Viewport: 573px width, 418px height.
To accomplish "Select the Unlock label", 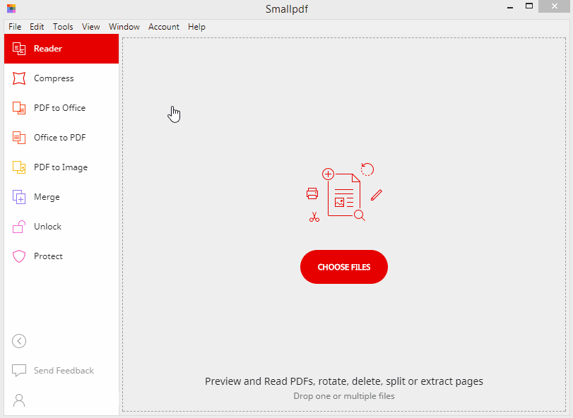I will tap(47, 227).
